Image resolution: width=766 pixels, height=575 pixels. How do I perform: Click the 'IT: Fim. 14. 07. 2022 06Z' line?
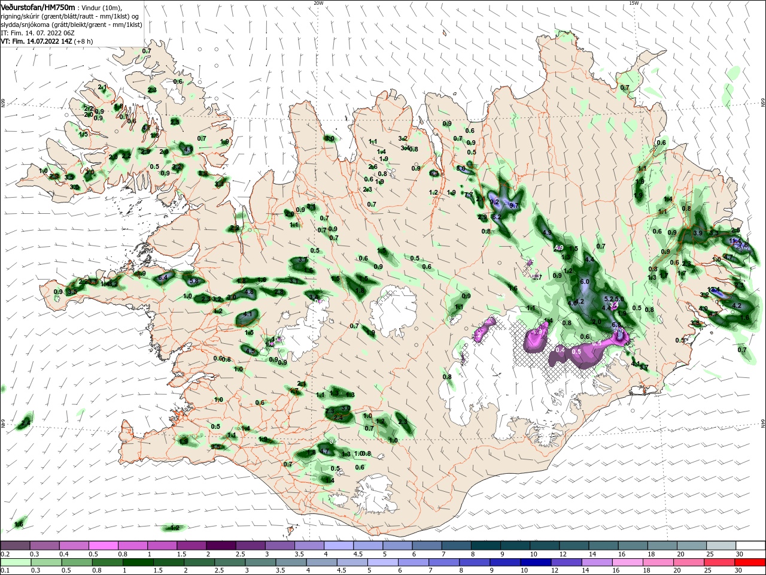[37, 33]
